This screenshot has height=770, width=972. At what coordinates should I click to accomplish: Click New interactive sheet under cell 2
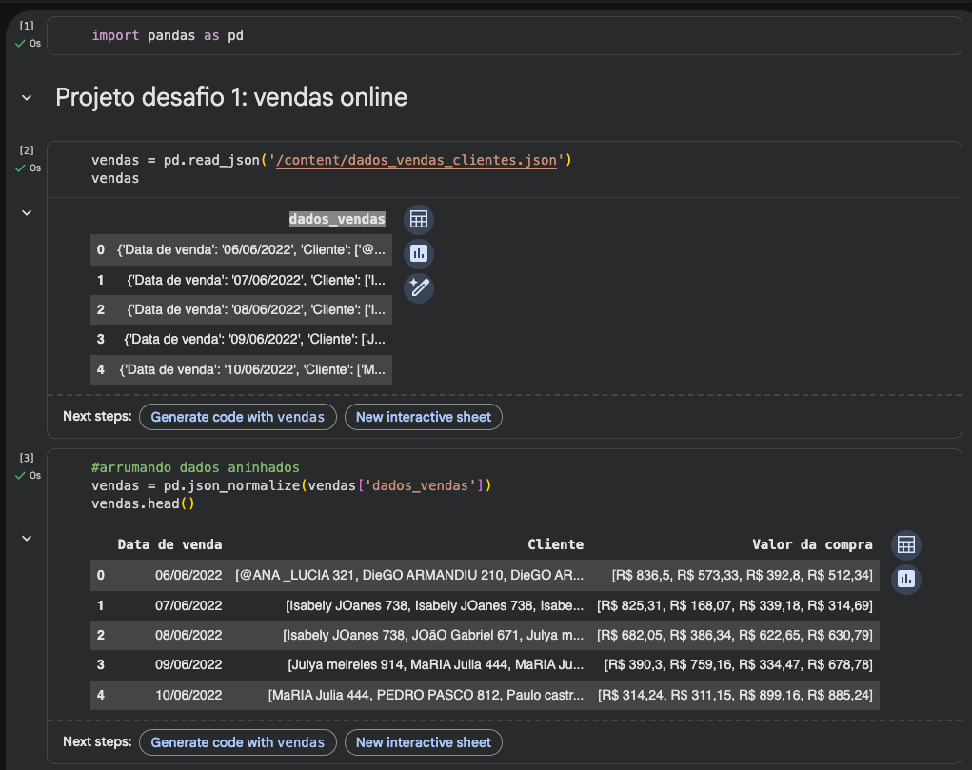point(423,417)
